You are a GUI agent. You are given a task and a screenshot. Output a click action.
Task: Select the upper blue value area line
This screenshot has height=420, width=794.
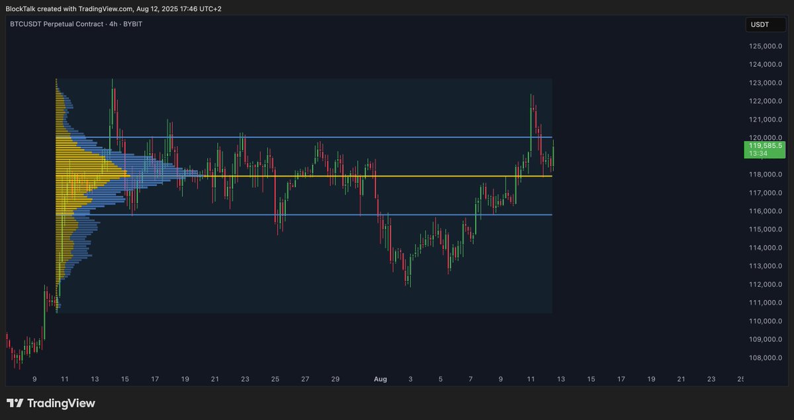pyautogui.click(x=304, y=138)
